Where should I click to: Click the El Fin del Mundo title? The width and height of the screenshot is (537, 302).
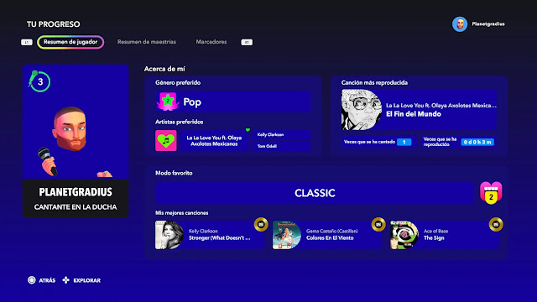(x=414, y=114)
